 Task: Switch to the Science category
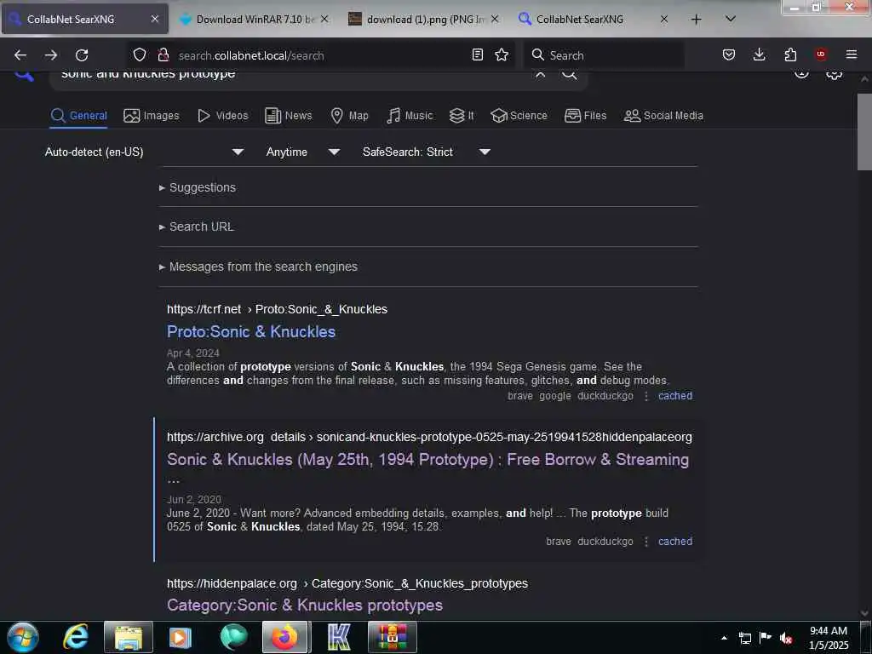[x=519, y=116]
